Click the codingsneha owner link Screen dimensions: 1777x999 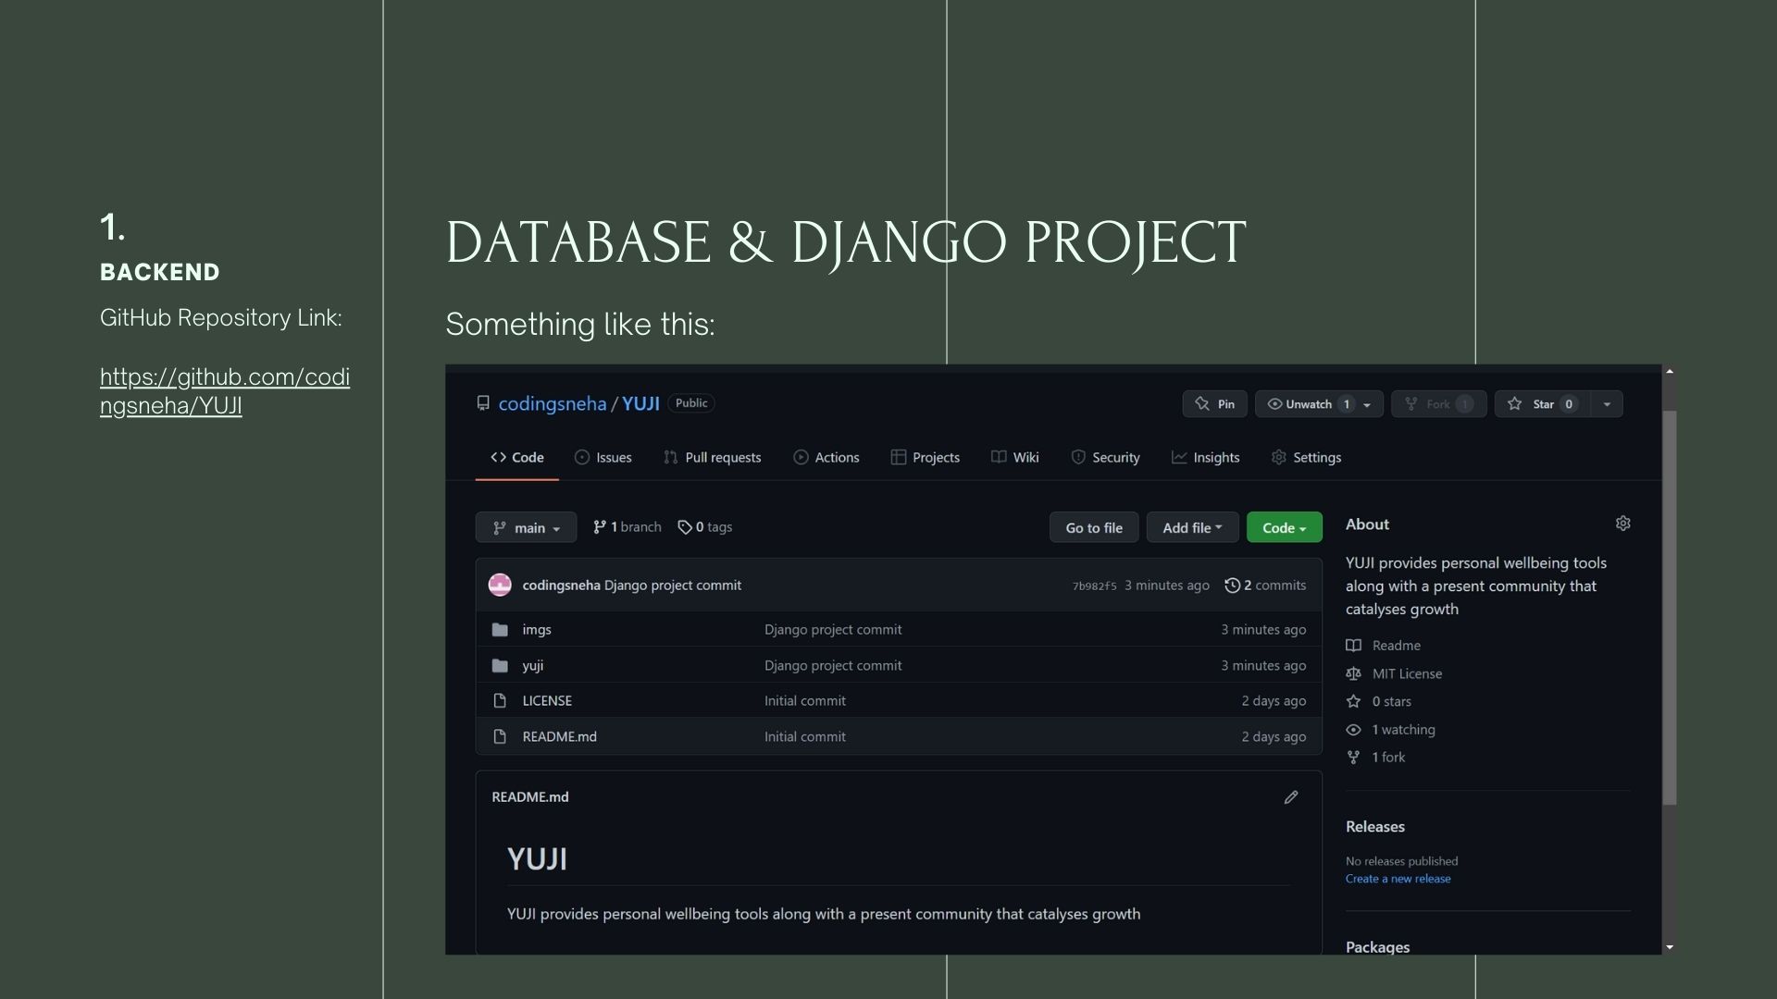(553, 403)
